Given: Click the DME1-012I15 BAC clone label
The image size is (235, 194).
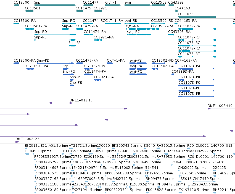Looking at the screenshot, I should click(81, 100).
